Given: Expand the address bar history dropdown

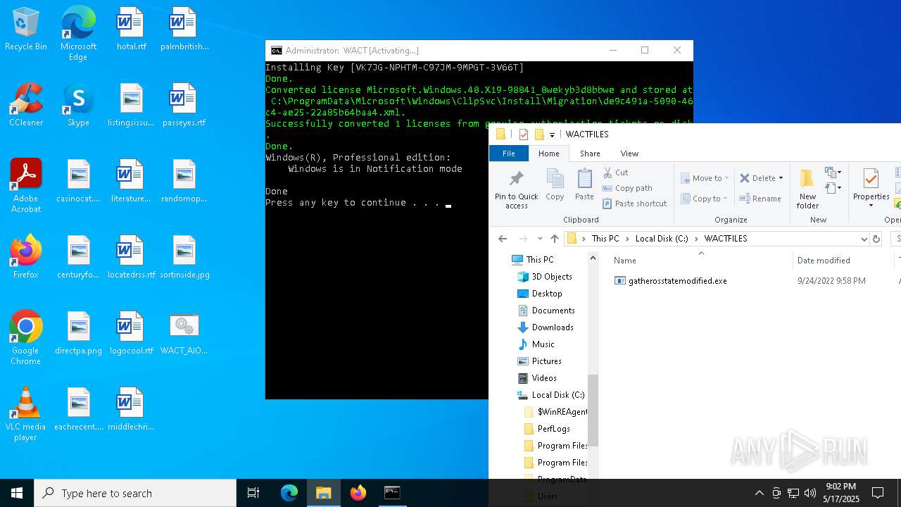Looking at the screenshot, I should (864, 239).
